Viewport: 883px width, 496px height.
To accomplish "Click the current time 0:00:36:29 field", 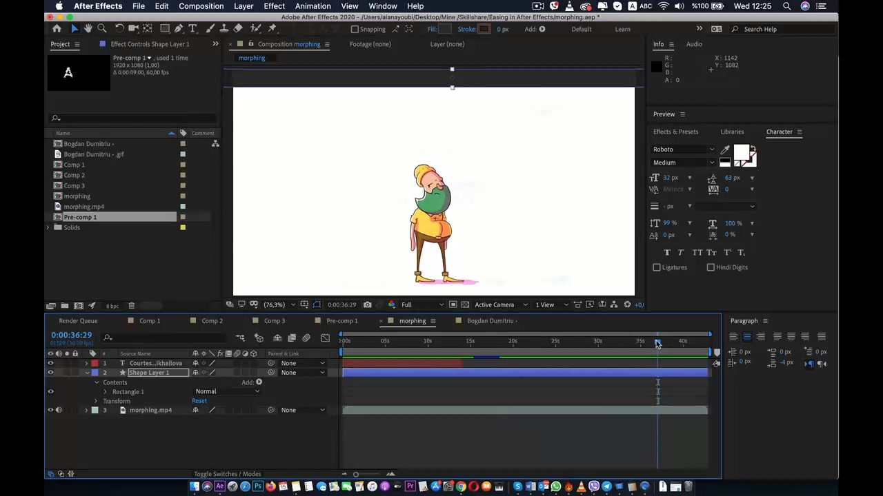I will 71,335.
